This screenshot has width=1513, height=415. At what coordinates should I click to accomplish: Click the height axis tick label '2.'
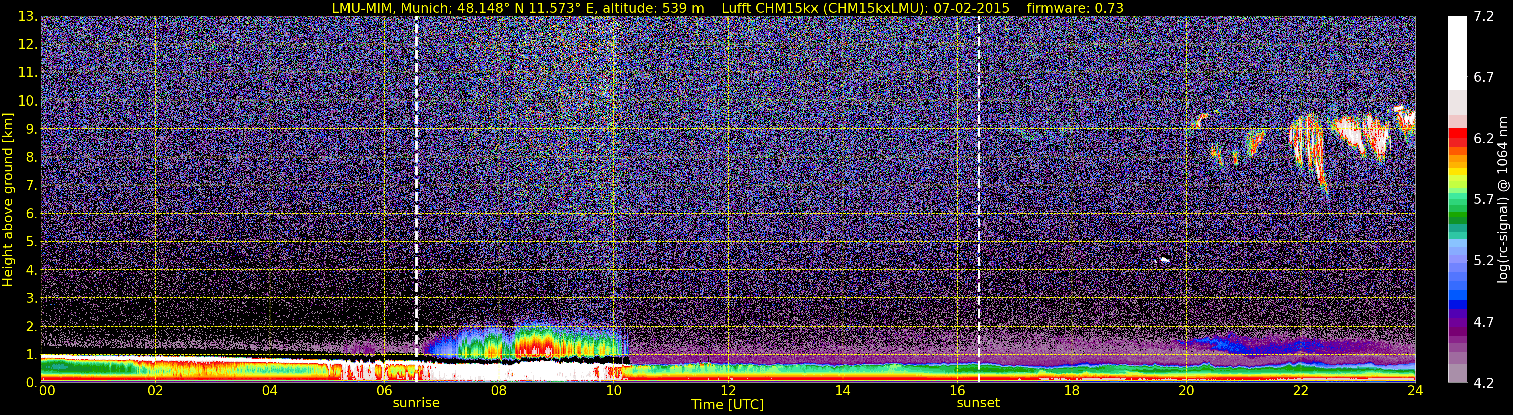[x=31, y=327]
